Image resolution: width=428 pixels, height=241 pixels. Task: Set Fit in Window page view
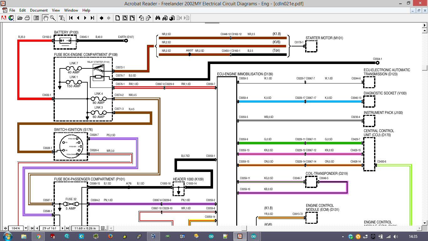pos(125,18)
